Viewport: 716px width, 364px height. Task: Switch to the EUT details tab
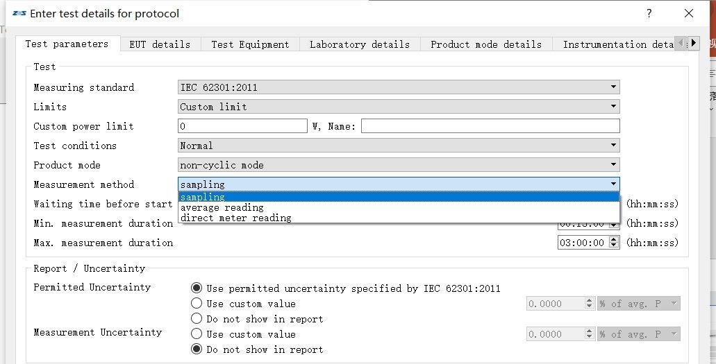click(x=160, y=44)
